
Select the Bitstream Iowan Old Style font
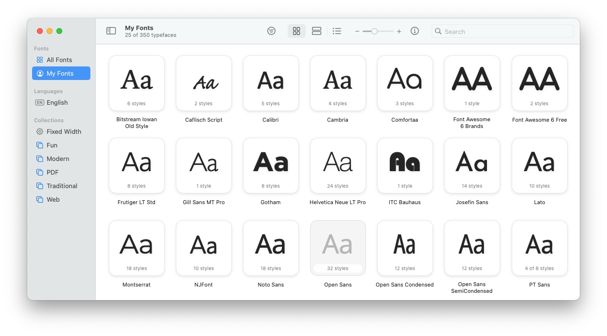(137, 83)
